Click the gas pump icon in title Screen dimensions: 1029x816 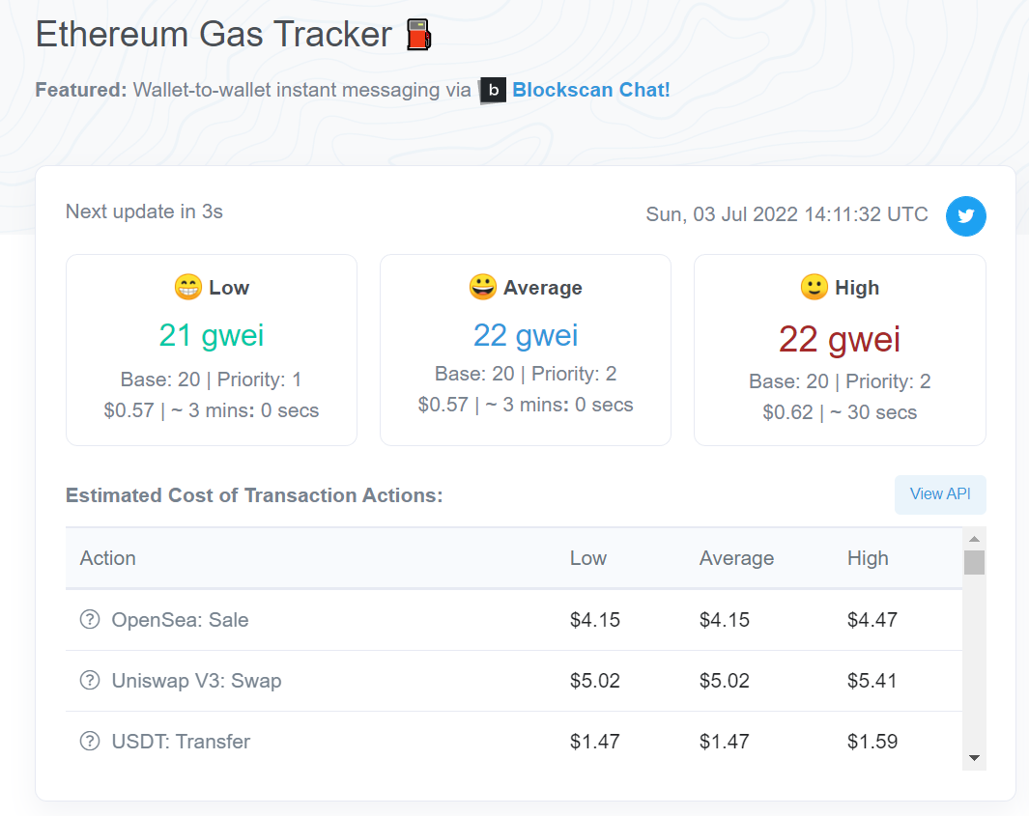[x=418, y=36]
